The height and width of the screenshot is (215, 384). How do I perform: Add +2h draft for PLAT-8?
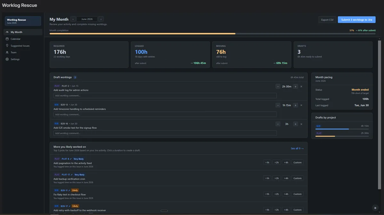[x=276, y=162]
